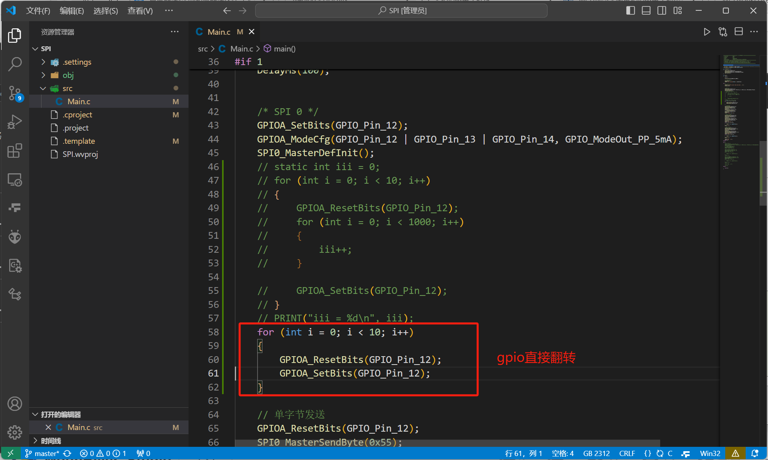Open Main.c src entry in Open Editors
Viewport: 768px width, 460px height.
pyautogui.click(x=109, y=427)
